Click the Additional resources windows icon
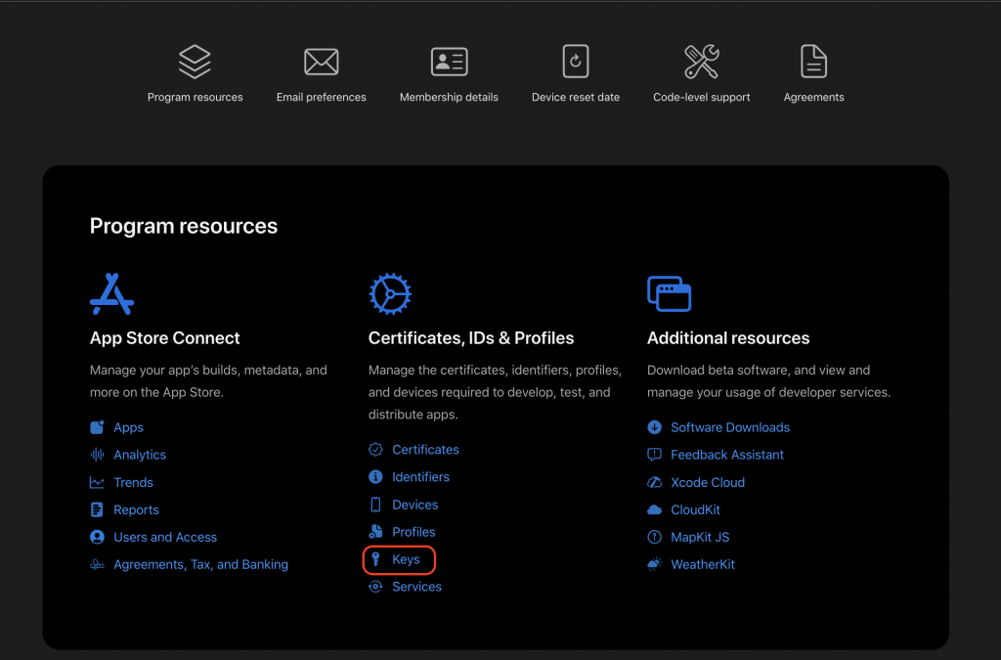The width and height of the screenshot is (1001, 660). coord(669,293)
